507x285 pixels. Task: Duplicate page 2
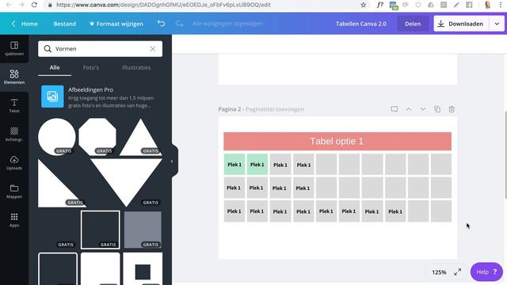point(437,109)
